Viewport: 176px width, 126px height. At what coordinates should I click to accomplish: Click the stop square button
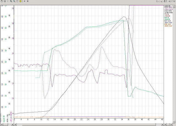point(28,1)
